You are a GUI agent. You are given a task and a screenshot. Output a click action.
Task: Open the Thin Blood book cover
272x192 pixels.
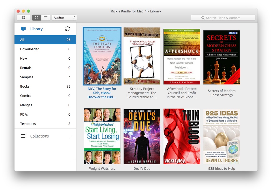(x=182, y=136)
